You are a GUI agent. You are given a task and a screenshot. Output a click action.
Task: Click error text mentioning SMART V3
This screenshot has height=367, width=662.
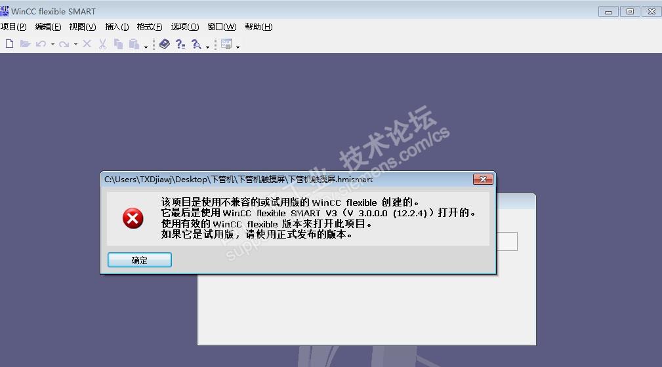(318, 213)
